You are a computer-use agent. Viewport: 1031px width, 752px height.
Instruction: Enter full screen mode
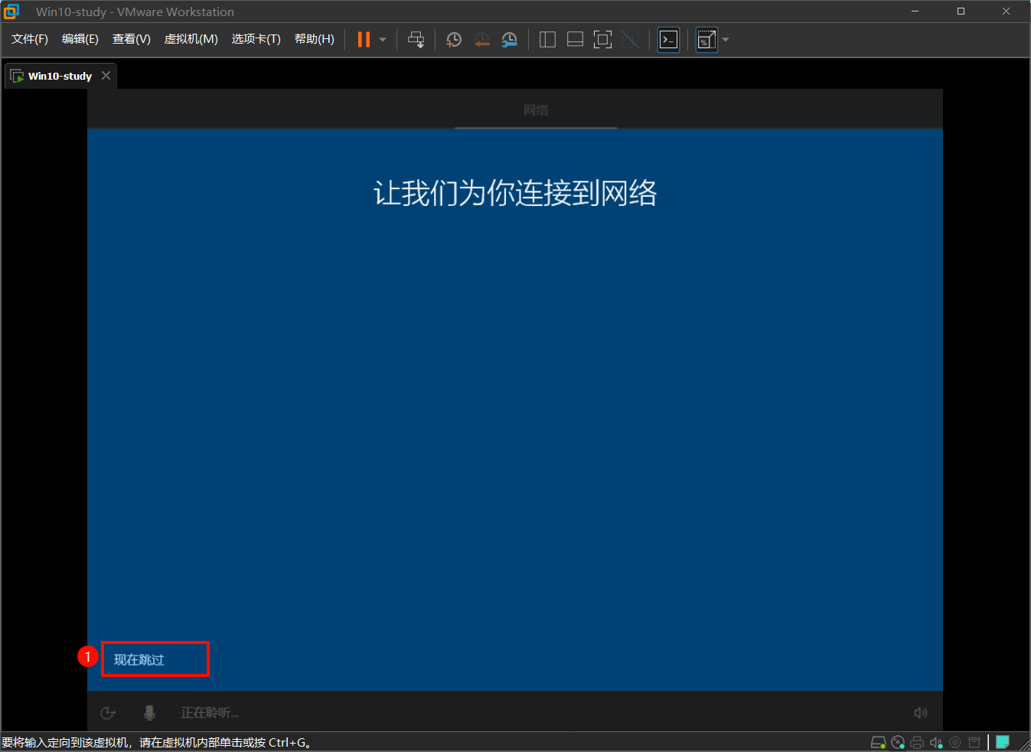602,39
